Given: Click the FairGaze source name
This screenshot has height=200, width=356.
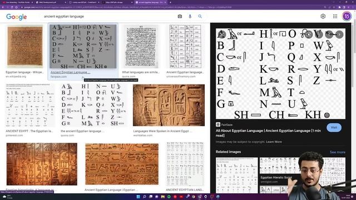Looking at the screenshot, I should [226, 124].
